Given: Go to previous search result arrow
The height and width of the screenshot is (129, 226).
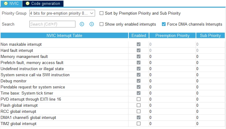Looking at the screenshot, I should click(x=82, y=24).
